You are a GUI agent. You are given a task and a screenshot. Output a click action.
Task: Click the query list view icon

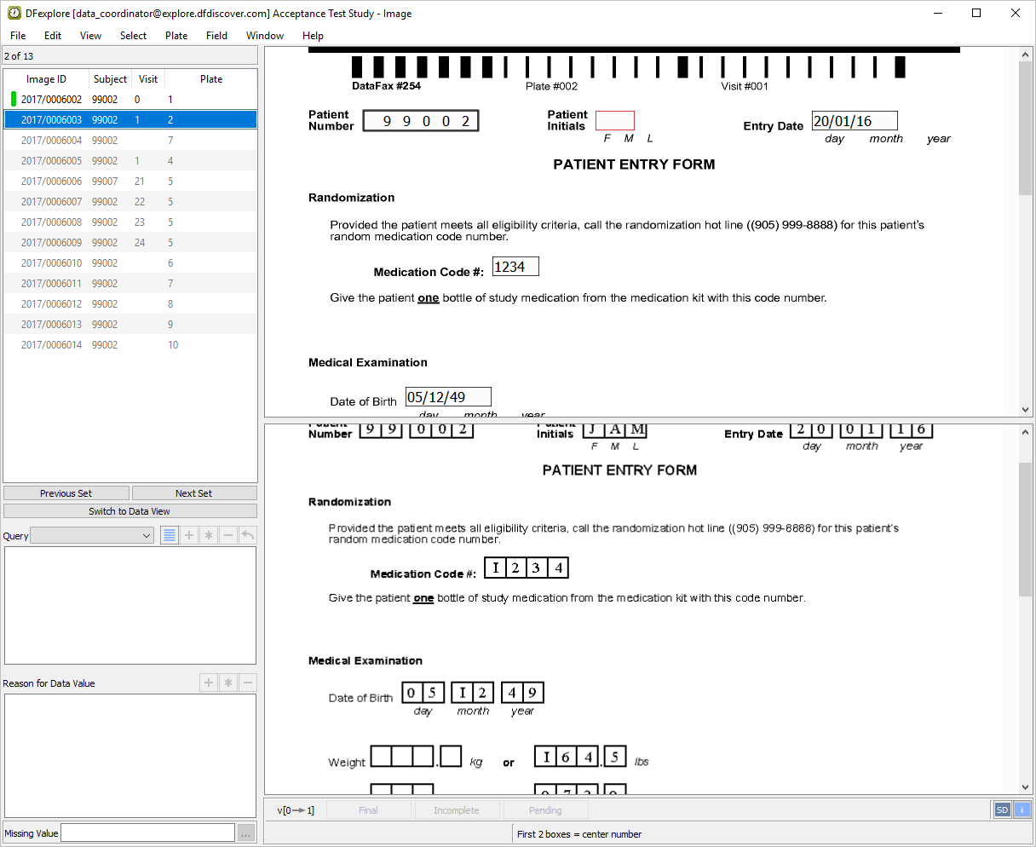[170, 535]
